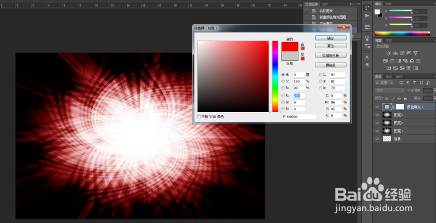Filter layers by pixel layers icon
Image resolution: width=436 pixels, height=223 pixels.
point(401,83)
